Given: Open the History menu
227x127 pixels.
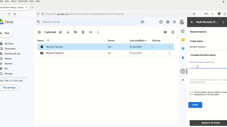Looking at the screenshot, I should tap(14, 1).
